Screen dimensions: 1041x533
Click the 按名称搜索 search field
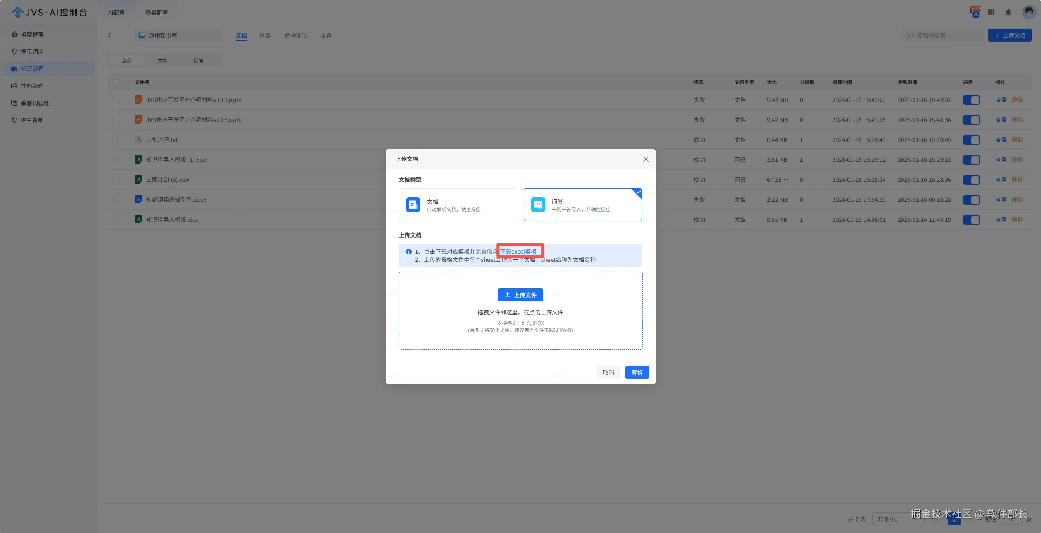tap(943, 35)
